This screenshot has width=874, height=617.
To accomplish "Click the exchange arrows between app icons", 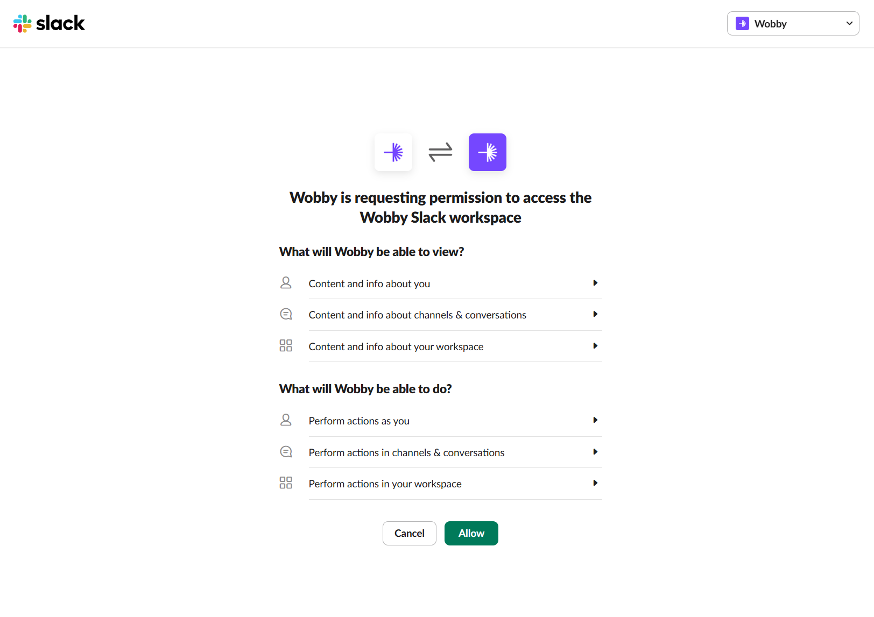I will 440,152.
